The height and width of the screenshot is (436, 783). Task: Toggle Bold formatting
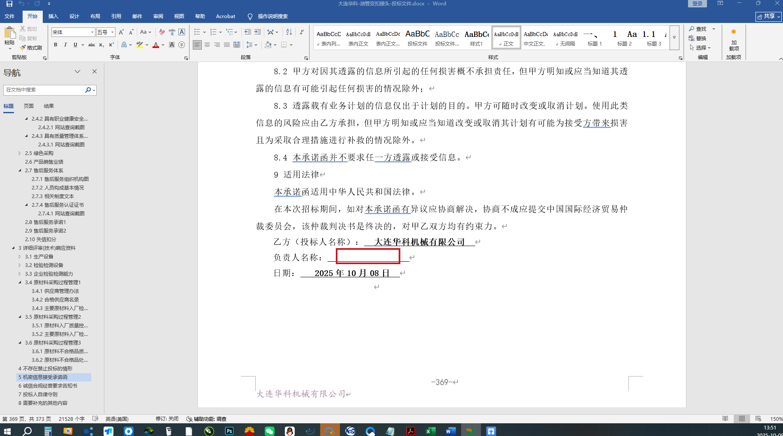55,45
